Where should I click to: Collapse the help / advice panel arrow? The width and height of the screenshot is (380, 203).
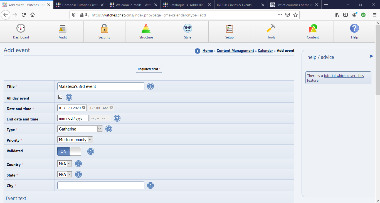(371, 56)
